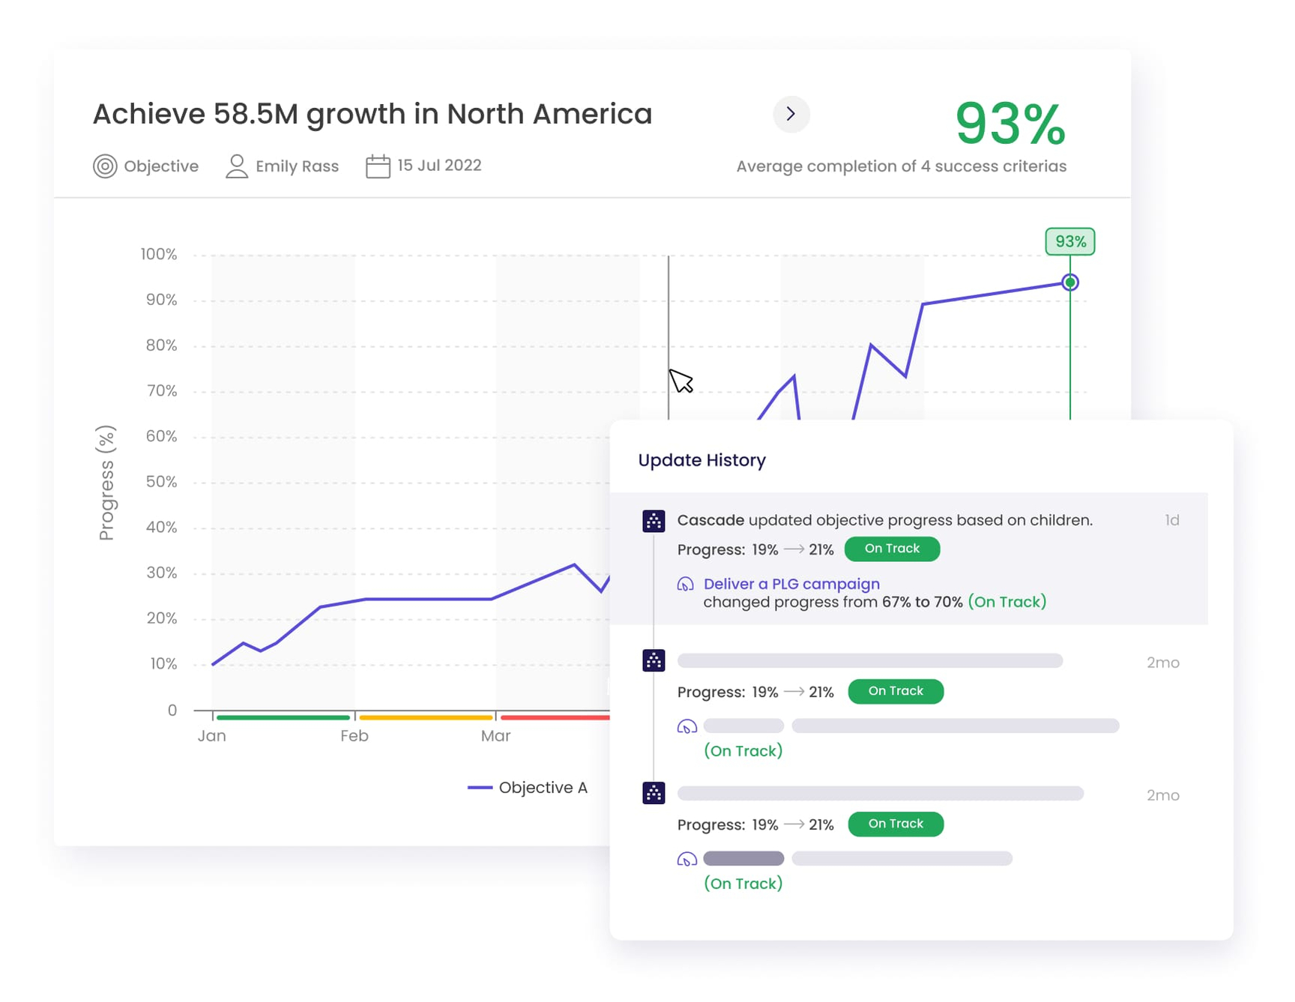This screenshot has width=1295, height=1002.
Task: Click the 'Mar' label on the x-axis
Action: [x=496, y=736]
